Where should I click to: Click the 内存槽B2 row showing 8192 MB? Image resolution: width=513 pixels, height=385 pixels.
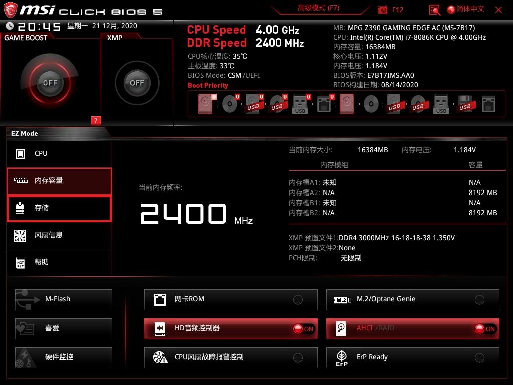pyautogui.click(x=393, y=213)
